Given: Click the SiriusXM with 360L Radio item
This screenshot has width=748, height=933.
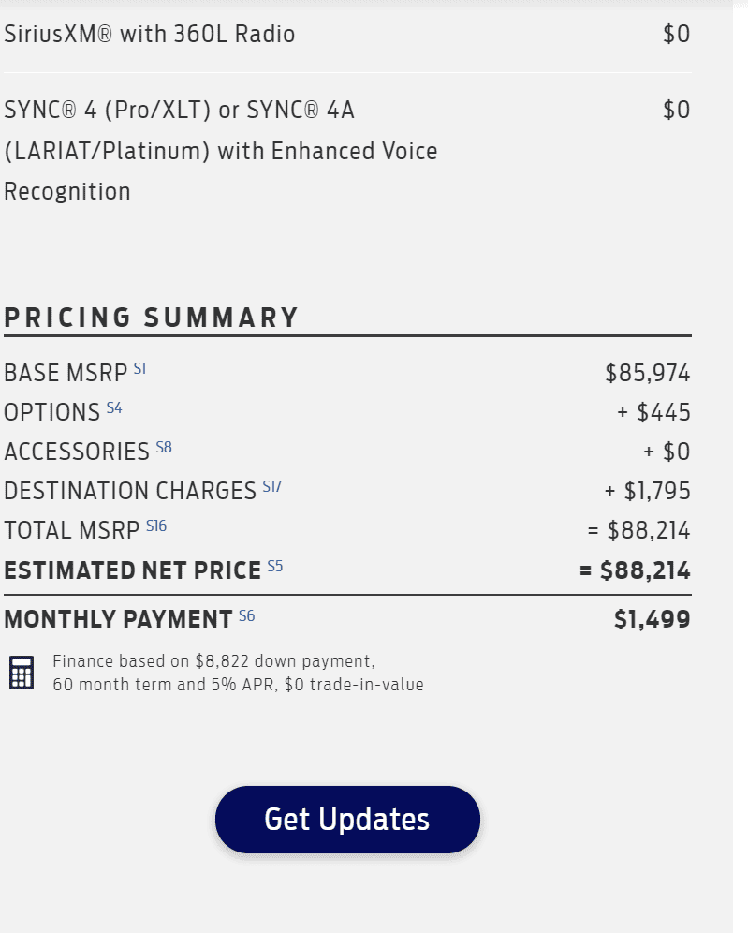Looking at the screenshot, I should [150, 35].
